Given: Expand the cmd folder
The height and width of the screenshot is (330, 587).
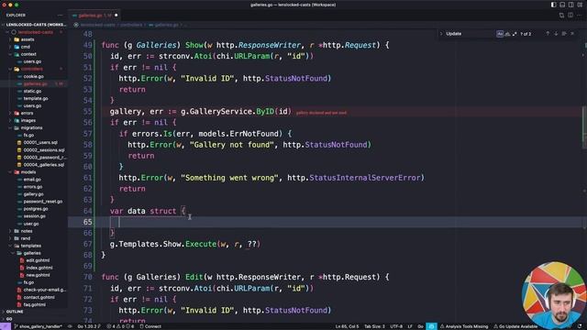Looking at the screenshot, I should click(34, 47).
